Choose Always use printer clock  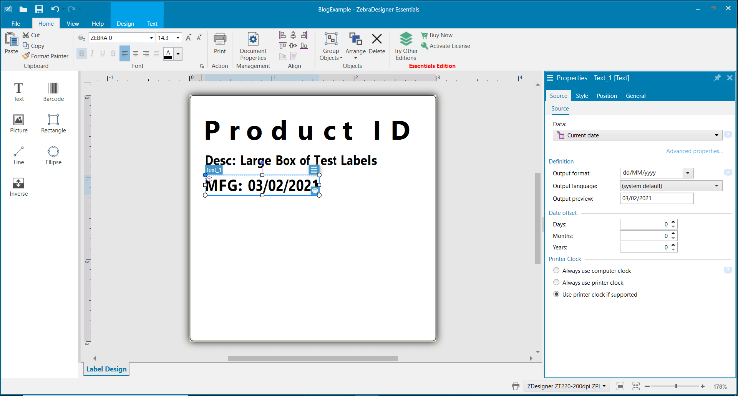556,282
